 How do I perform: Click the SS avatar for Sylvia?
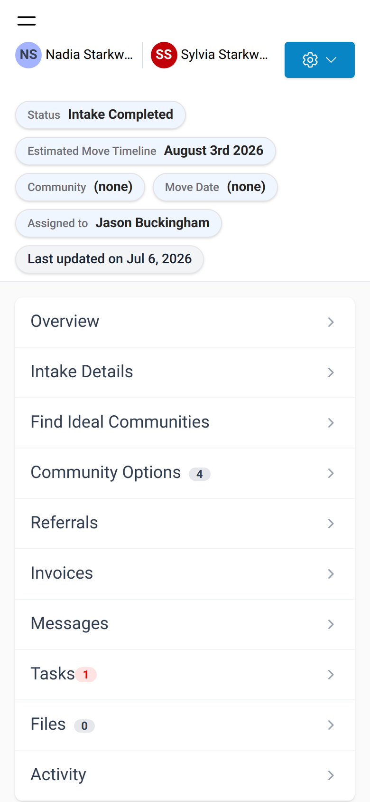click(x=164, y=55)
